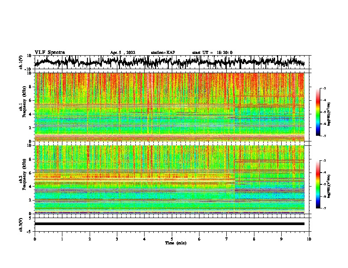Click the "station=KAP" header text

pos(163,53)
